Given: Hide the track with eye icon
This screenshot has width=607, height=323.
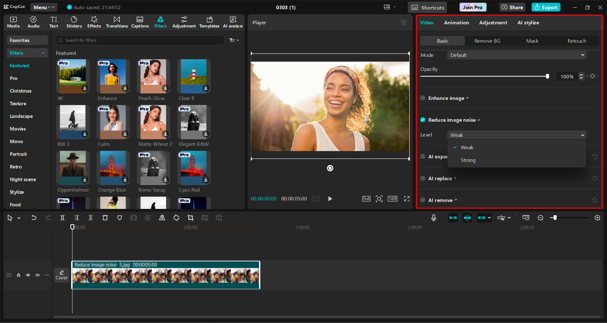Looking at the screenshot, I should pyautogui.click(x=28, y=275).
